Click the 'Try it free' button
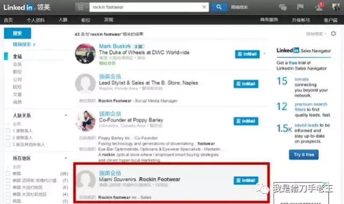This screenshot has height=204, width=344. tap(304, 155)
